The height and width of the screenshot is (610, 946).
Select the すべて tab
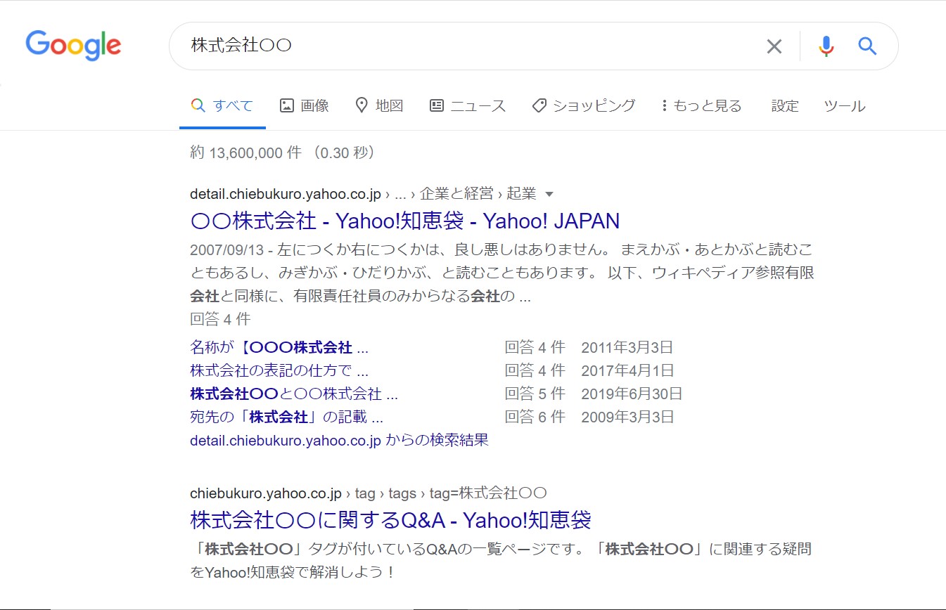click(222, 106)
